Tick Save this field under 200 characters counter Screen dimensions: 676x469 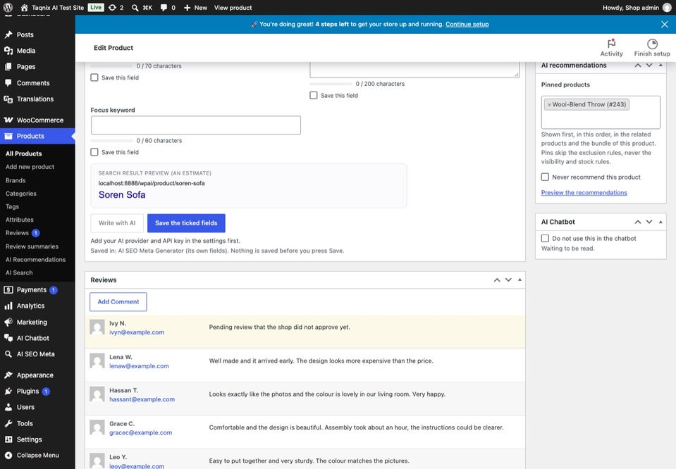pos(314,95)
